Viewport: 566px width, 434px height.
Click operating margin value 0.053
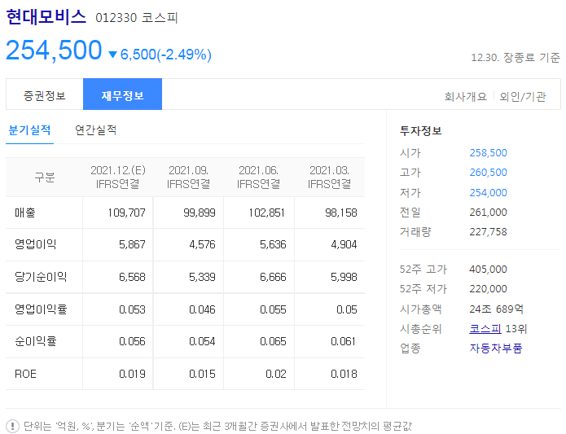[132, 309]
